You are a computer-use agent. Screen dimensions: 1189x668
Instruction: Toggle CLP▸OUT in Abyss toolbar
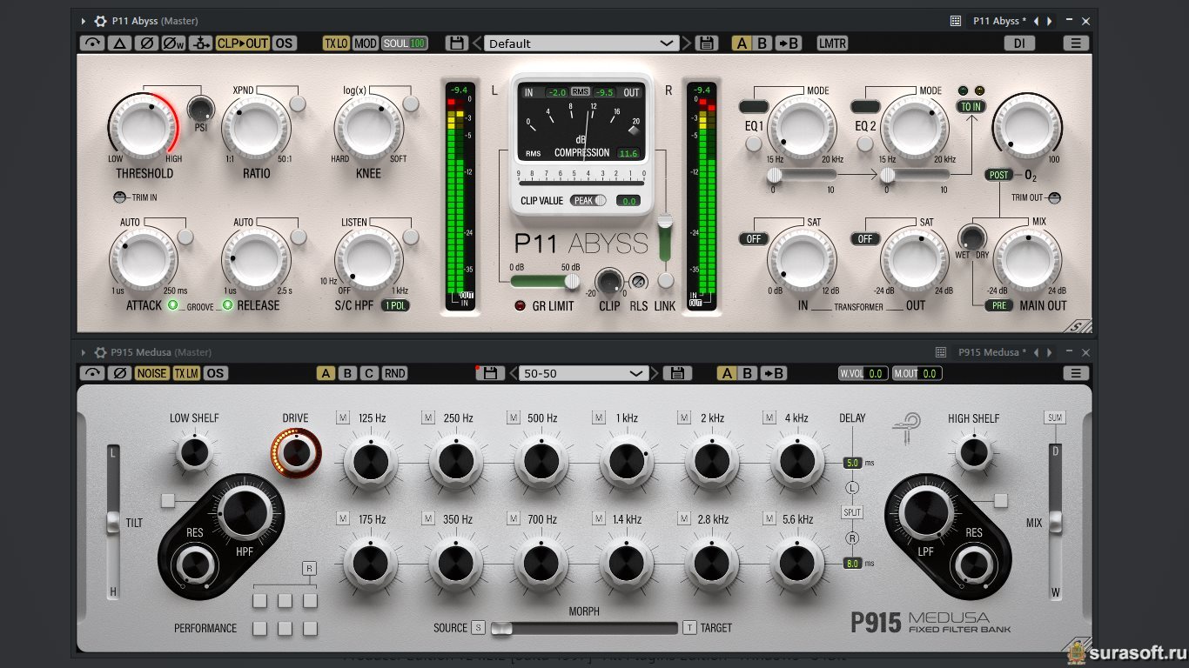coord(243,43)
